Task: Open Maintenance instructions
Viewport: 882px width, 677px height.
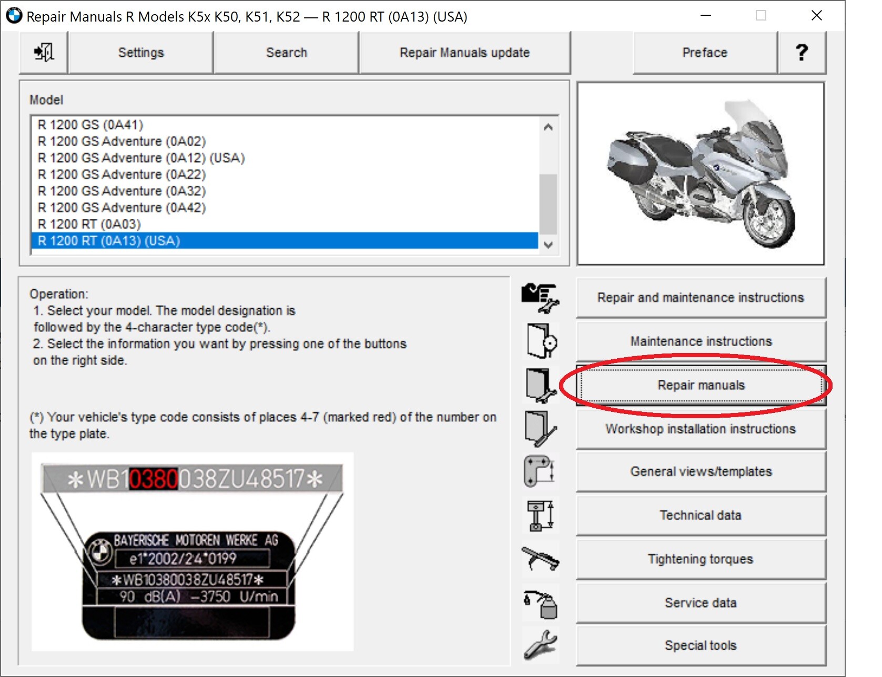Action: [701, 341]
